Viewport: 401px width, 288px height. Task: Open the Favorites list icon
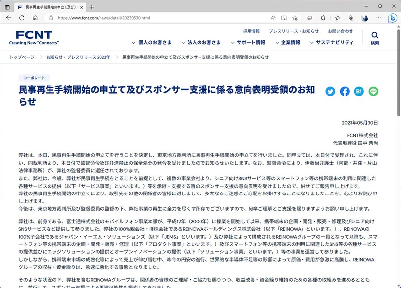coord(338,18)
